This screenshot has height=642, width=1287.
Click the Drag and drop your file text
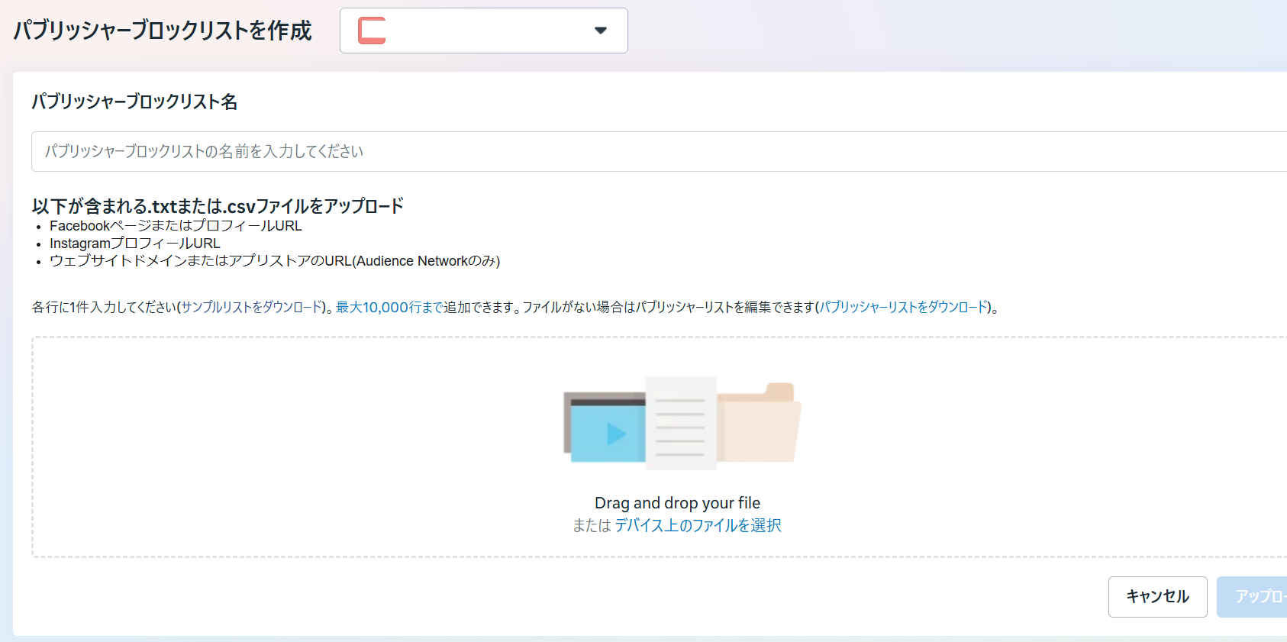(x=677, y=503)
